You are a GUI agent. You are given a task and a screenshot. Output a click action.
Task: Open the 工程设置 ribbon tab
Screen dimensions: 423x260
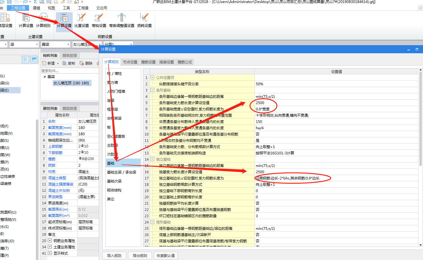(x=18, y=8)
